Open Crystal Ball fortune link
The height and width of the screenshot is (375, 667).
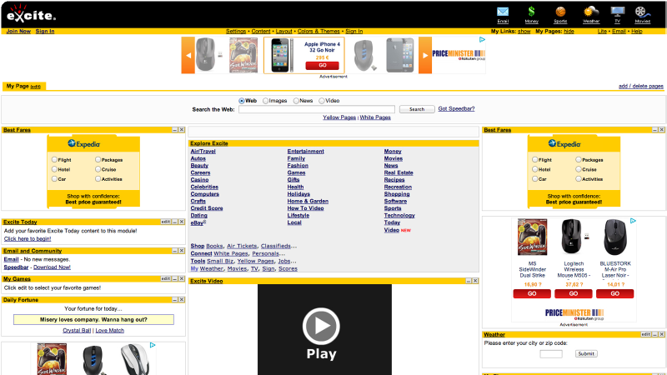coord(77,330)
